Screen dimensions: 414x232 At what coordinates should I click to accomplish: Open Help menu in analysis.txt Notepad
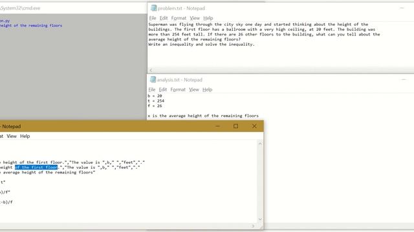pos(207,90)
